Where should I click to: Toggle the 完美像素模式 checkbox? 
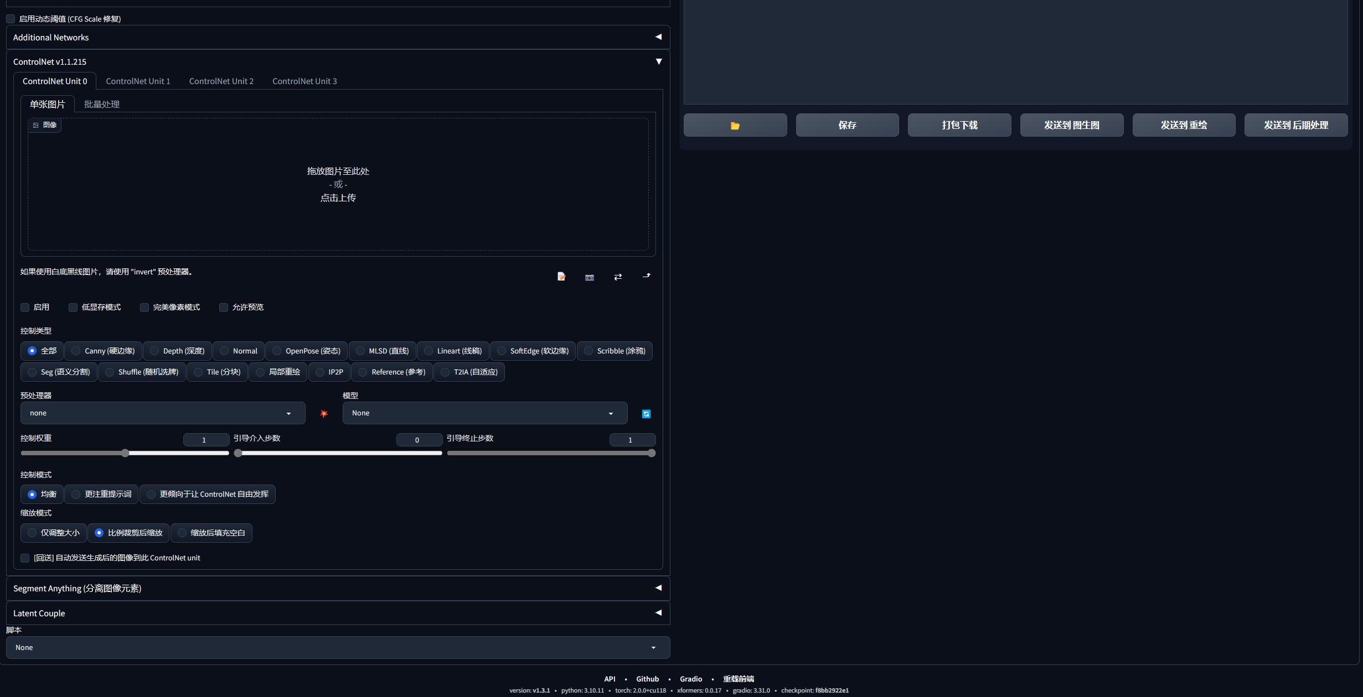tap(144, 308)
